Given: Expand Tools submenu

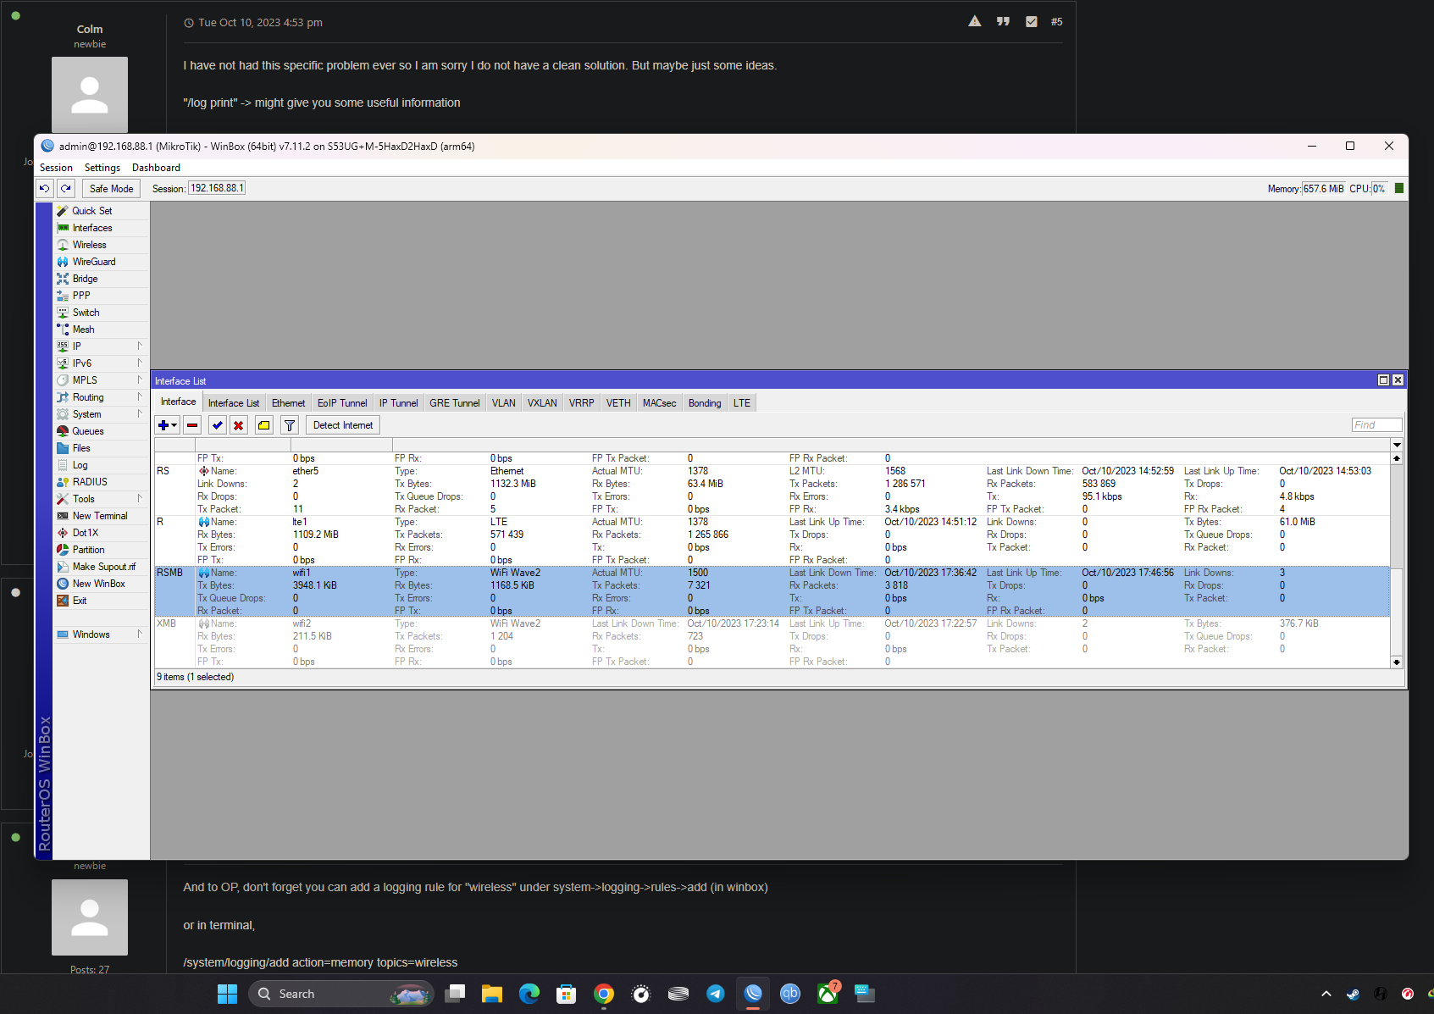Looking at the screenshot, I should pos(101,499).
